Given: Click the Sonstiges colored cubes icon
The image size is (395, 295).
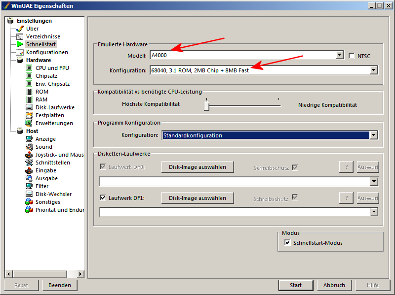Looking at the screenshot, I should click(29, 202).
